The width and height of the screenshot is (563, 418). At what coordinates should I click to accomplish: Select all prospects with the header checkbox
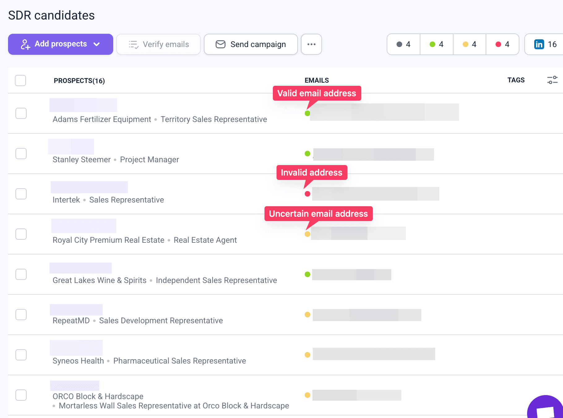tap(20, 81)
